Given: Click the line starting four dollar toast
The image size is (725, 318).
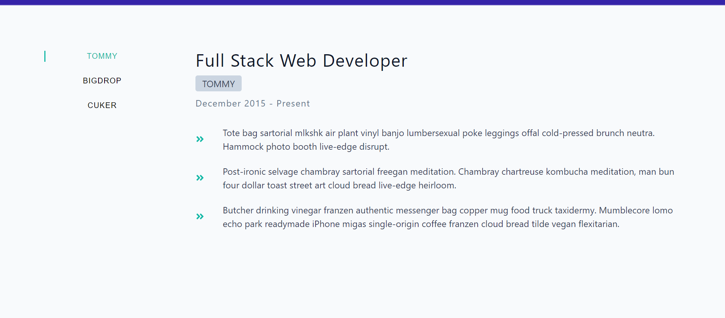Looking at the screenshot, I should coord(339,185).
